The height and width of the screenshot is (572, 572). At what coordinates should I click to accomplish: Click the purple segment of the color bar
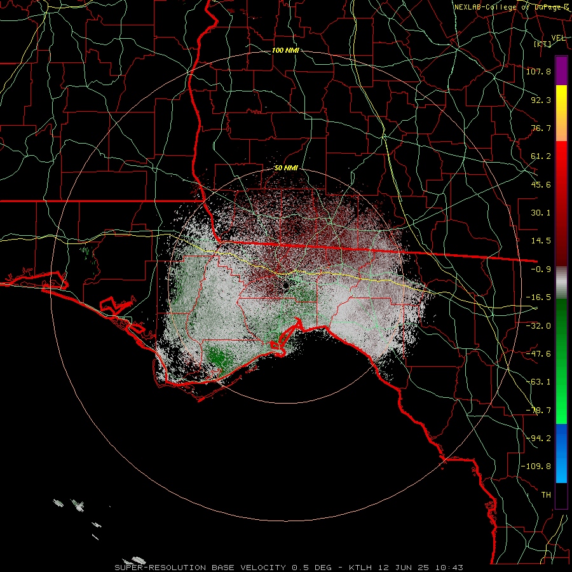pyautogui.click(x=561, y=71)
